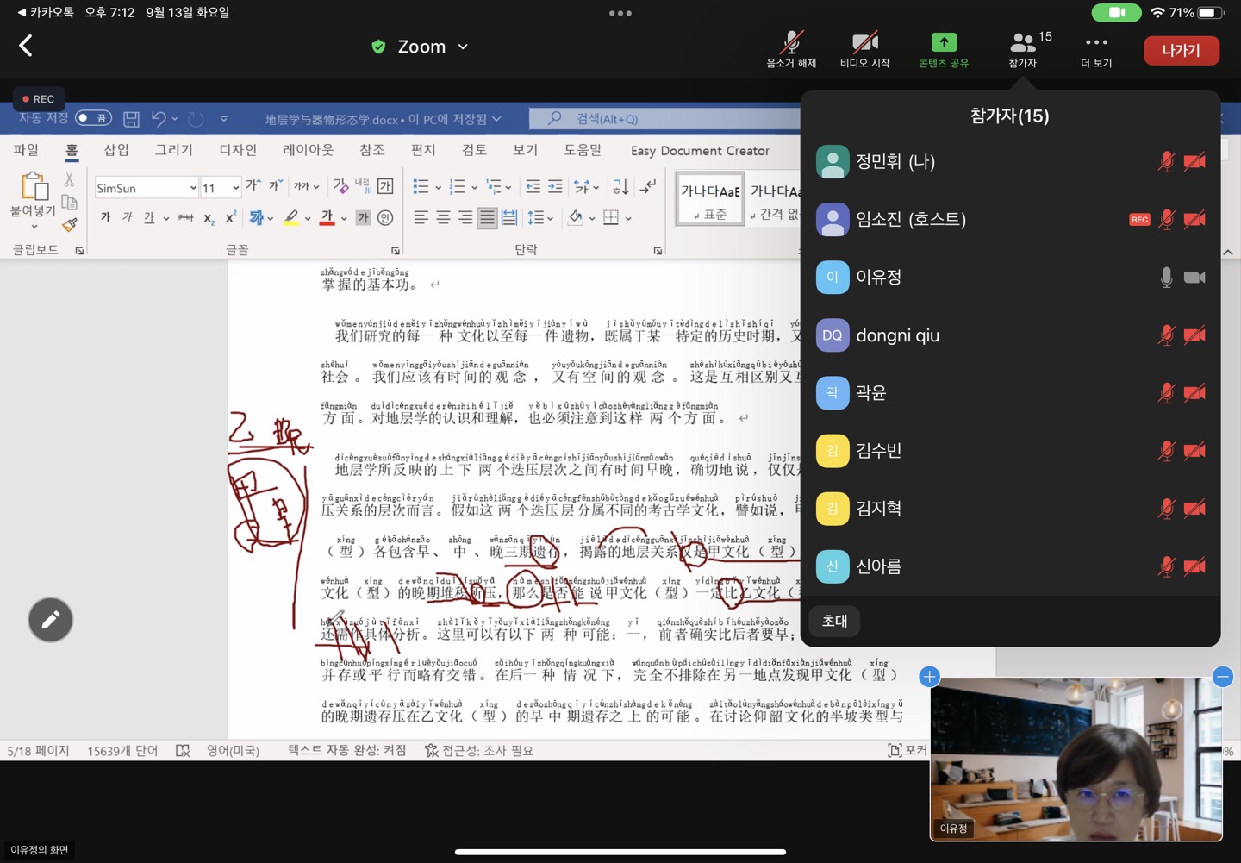Go back with the top-left arrow
This screenshot has height=863, width=1241.
point(26,46)
